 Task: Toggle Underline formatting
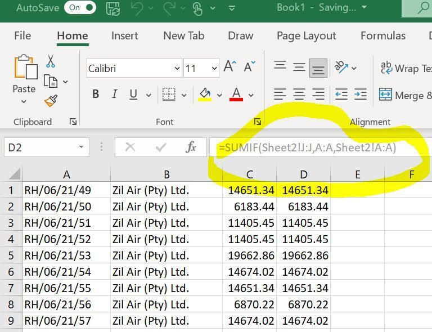tap(133, 95)
